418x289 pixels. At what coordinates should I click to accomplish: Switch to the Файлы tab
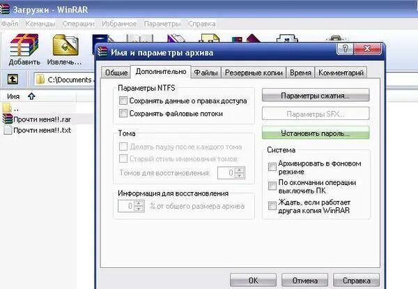(x=206, y=73)
